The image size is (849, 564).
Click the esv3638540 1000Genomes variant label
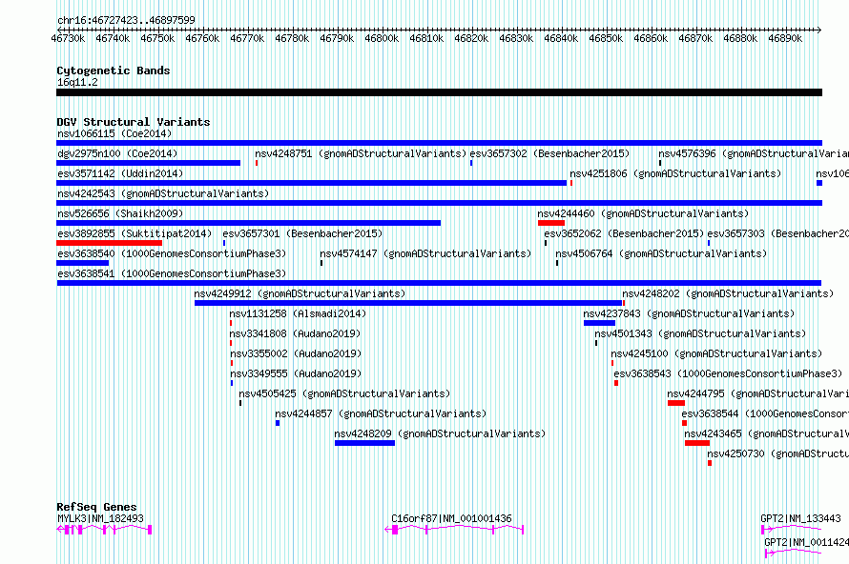[172, 253]
